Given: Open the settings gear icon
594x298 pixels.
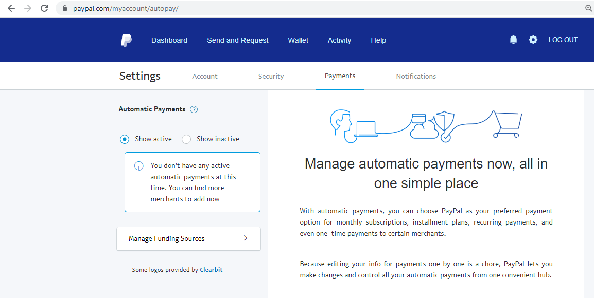Looking at the screenshot, I should pos(533,40).
